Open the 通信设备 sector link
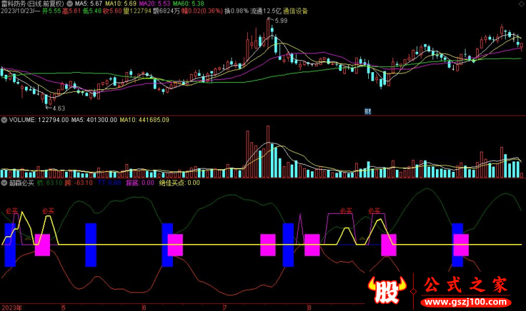The width and height of the screenshot is (526, 311). (295, 11)
